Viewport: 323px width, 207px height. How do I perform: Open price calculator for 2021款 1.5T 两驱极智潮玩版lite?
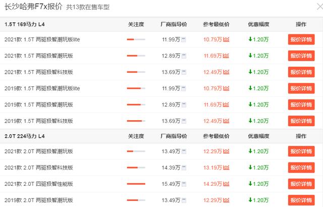(184, 39)
